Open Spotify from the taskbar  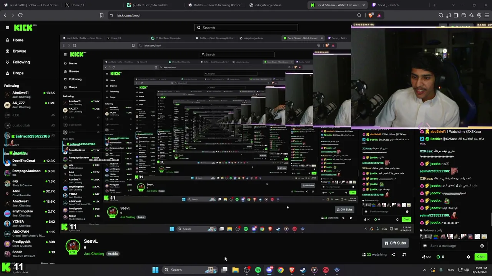click(x=258, y=270)
